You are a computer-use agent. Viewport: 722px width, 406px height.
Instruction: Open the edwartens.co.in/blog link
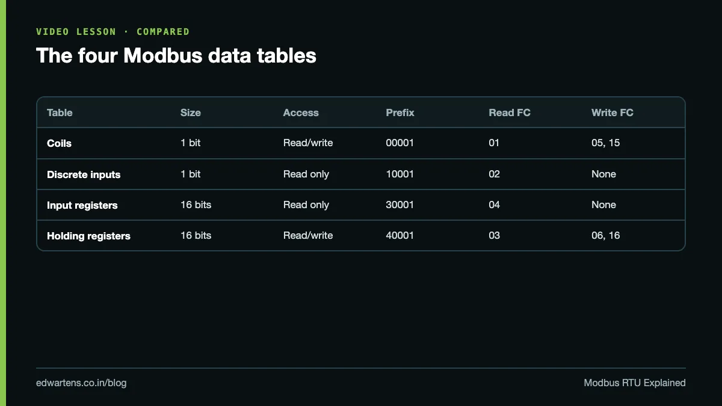[81, 383]
